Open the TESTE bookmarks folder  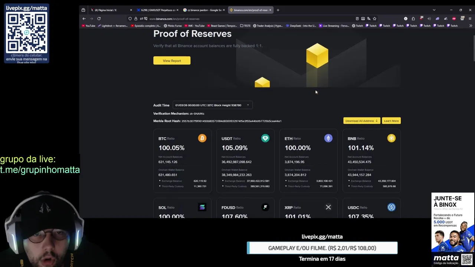click(x=245, y=26)
